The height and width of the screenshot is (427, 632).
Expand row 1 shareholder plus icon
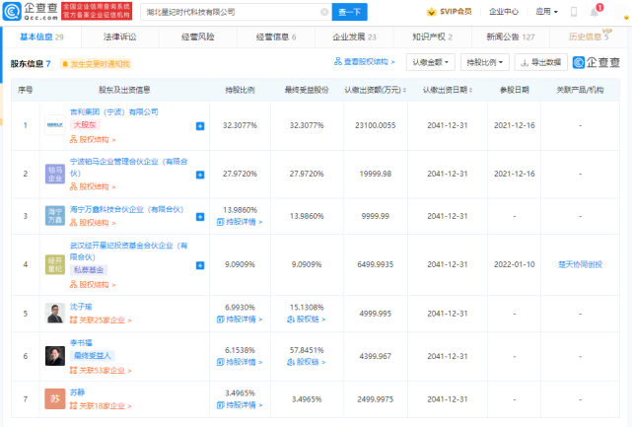(x=200, y=126)
